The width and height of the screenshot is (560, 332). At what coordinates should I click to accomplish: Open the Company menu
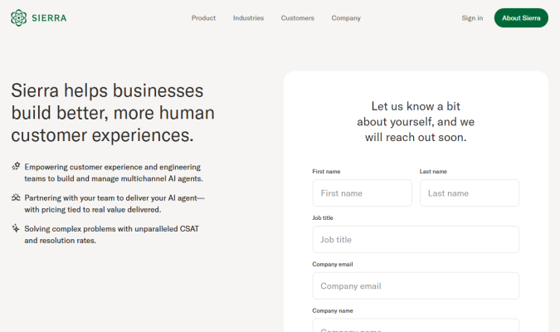[x=346, y=18]
